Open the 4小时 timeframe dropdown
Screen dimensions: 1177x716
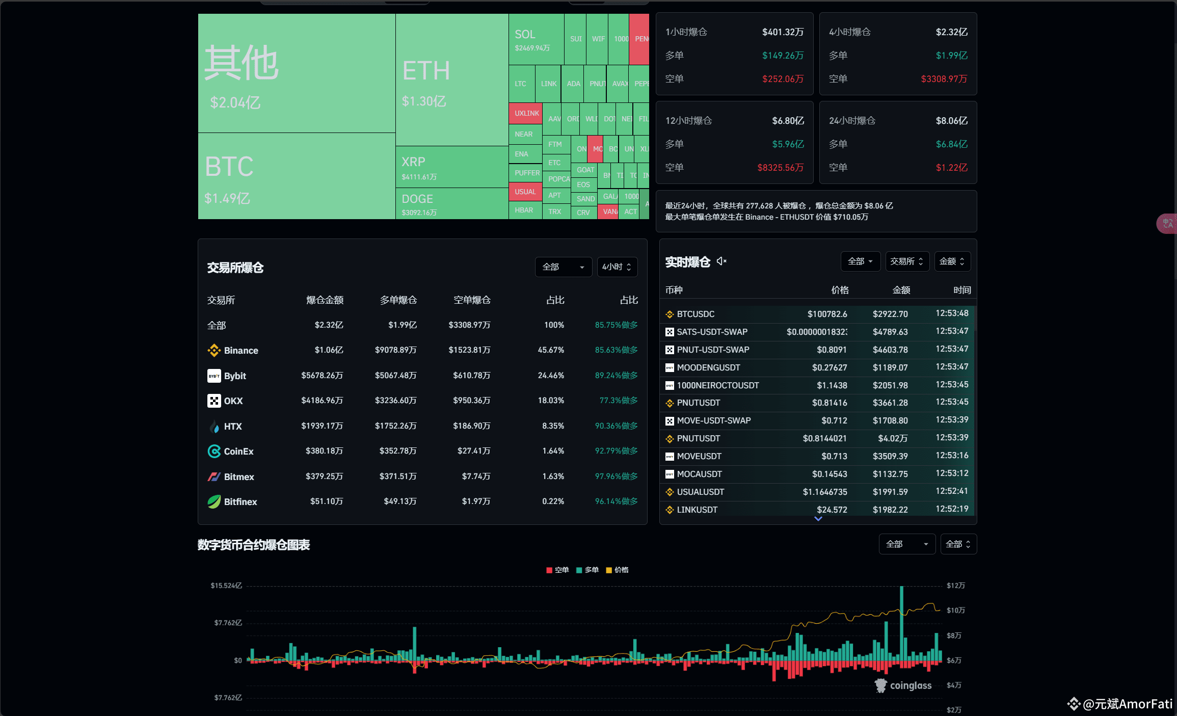pos(617,267)
